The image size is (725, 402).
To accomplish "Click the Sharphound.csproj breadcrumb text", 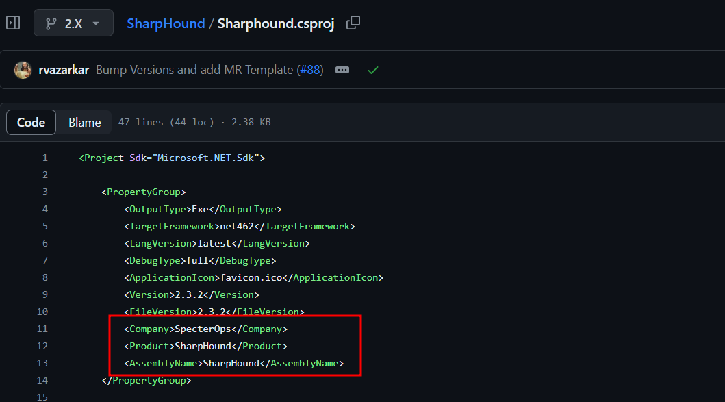I will point(275,23).
